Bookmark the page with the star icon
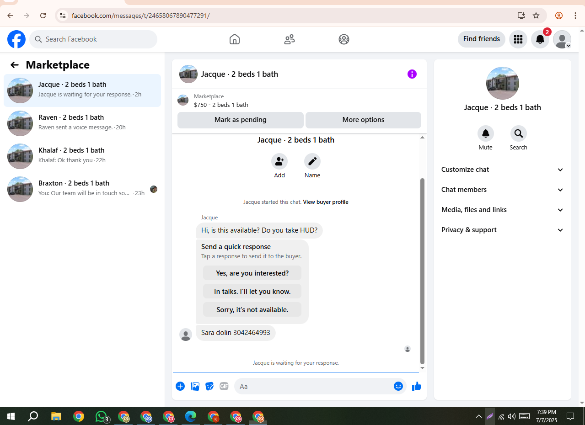The height and width of the screenshot is (425, 585). pos(536,16)
